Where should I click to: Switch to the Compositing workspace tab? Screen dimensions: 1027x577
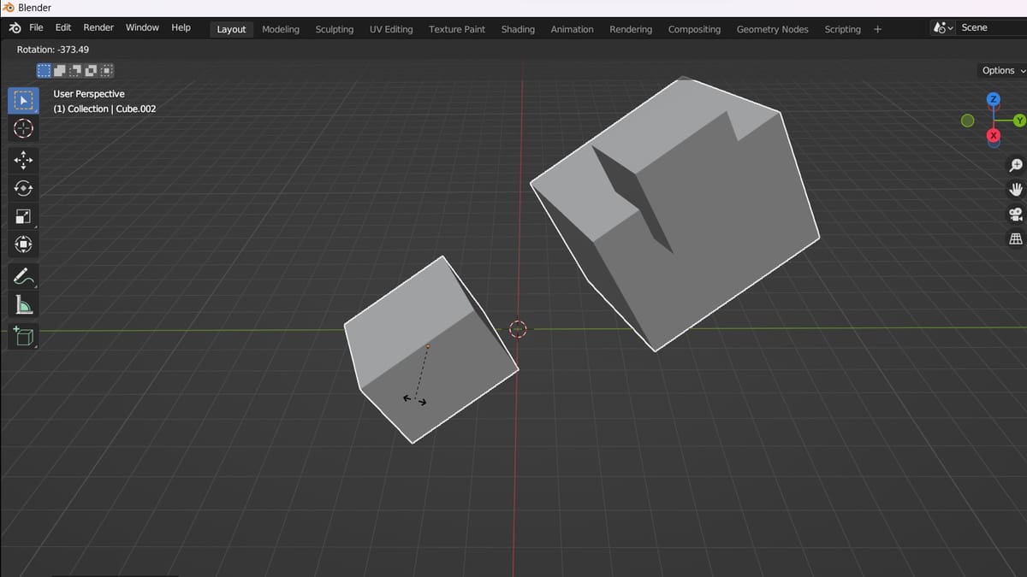(x=694, y=29)
